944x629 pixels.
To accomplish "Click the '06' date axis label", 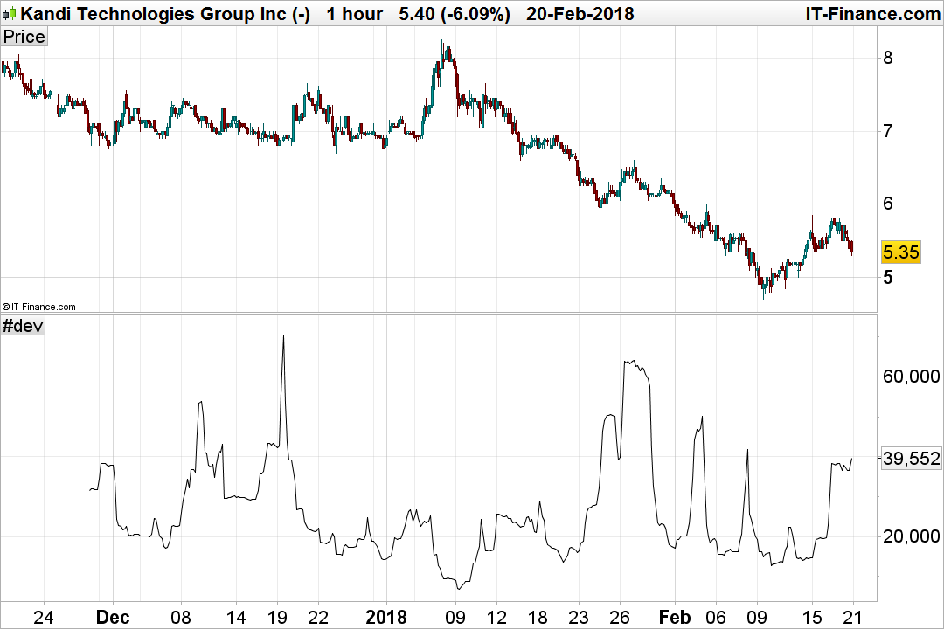I will click(x=716, y=617).
